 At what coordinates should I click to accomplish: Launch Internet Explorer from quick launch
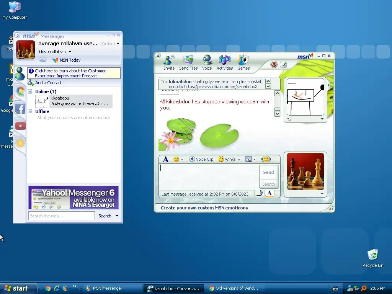(57, 288)
